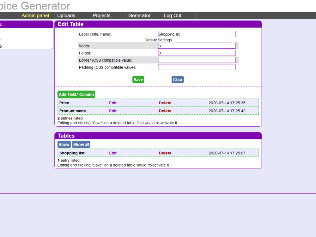Select the Height input field
This screenshot has height=237, width=316.
tap(197, 53)
